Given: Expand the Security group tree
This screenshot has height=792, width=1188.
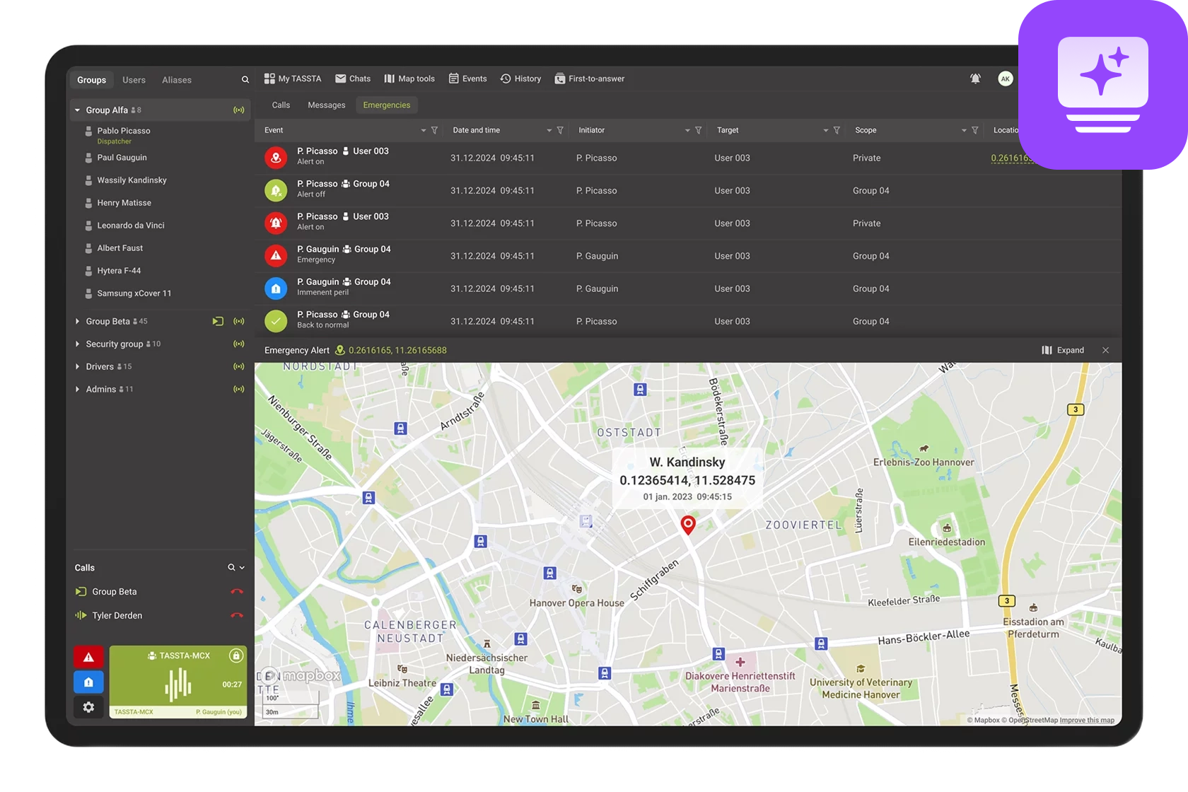Looking at the screenshot, I should tap(77, 344).
